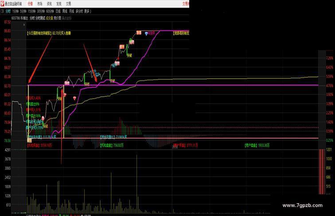Select the 分时 period tab
Screen dimensions: 335x216
[8, 11]
